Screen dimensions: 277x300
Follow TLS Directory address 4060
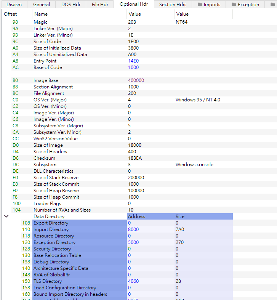coord(133,281)
